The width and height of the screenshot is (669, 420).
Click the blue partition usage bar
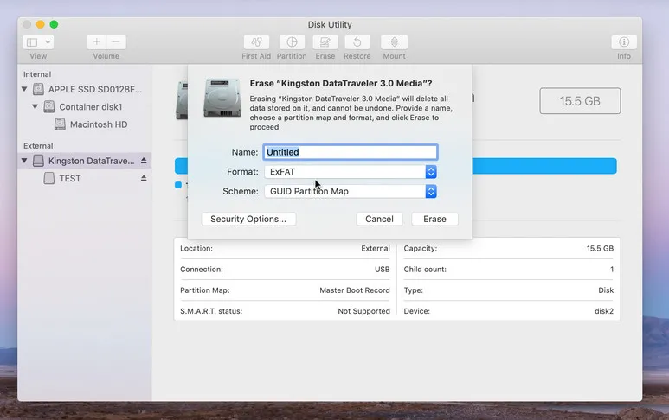tap(544, 166)
